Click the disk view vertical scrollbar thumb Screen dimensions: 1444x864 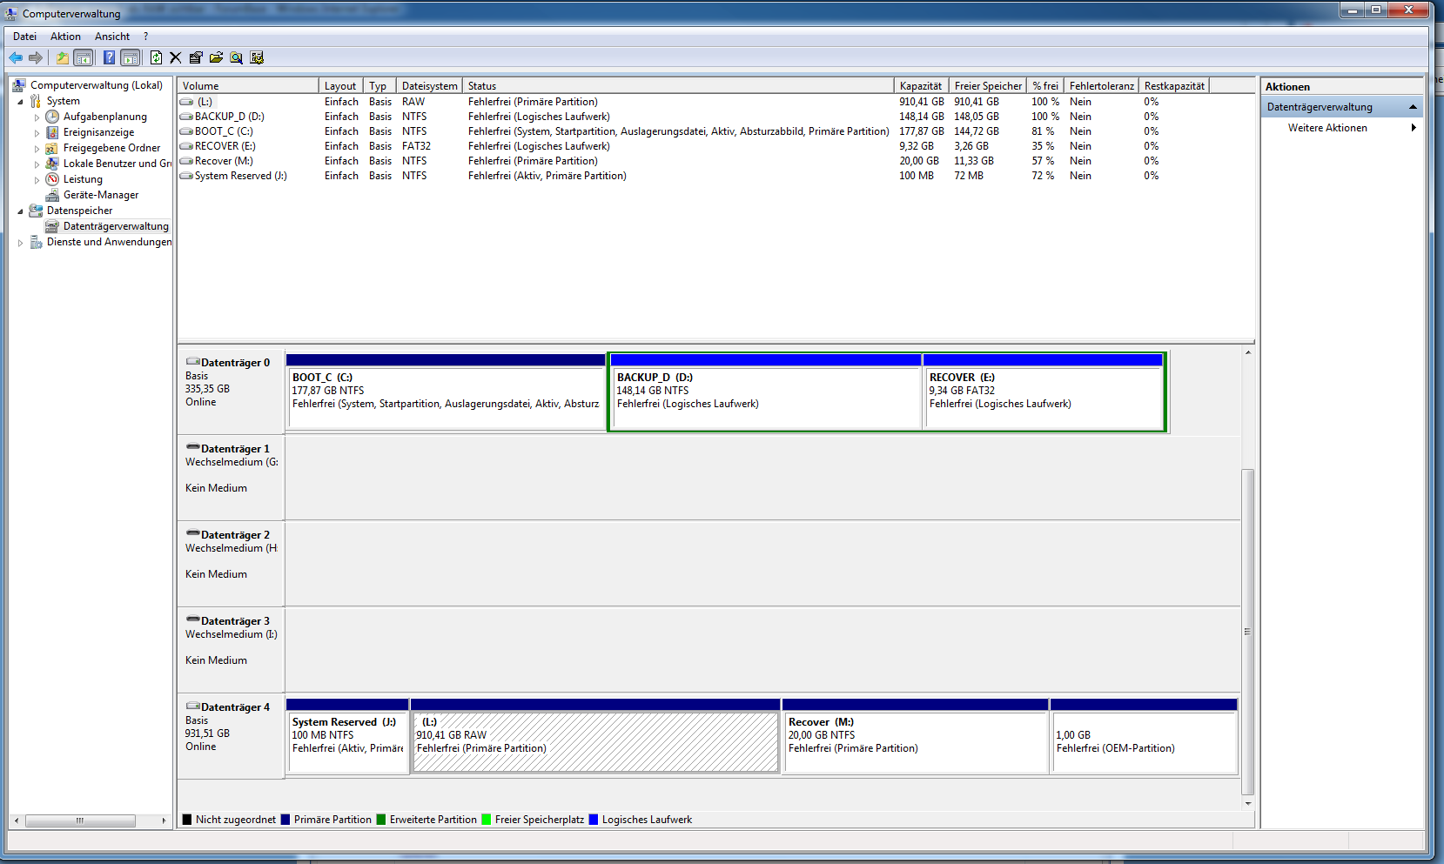pos(1248,633)
